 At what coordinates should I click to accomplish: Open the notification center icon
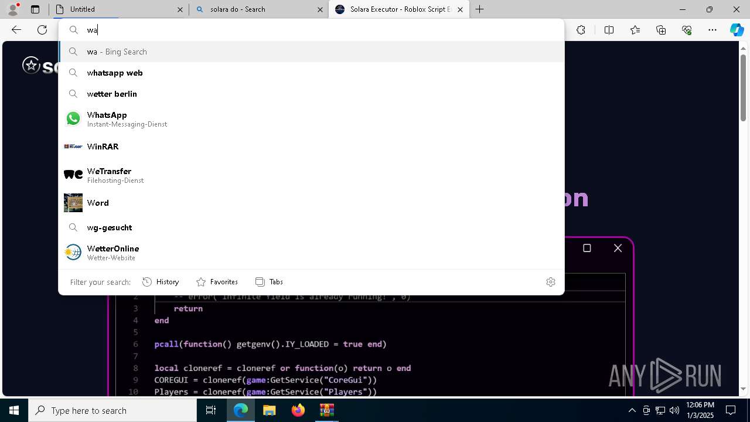click(x=731, y=410)
